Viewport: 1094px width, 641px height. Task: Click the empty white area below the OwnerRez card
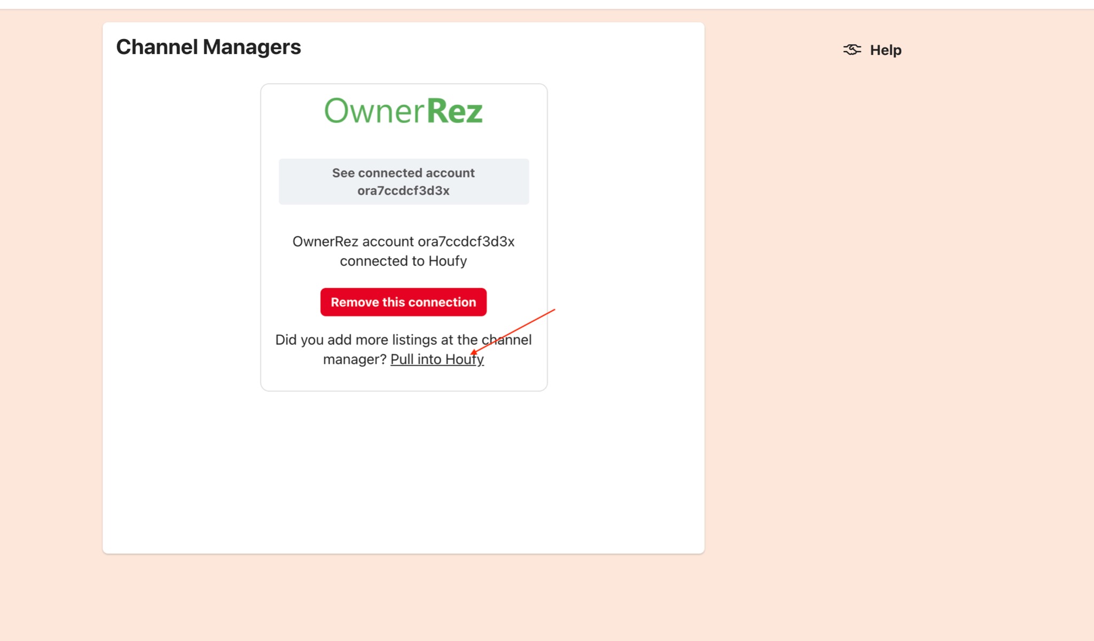click(x=403, y=470)
